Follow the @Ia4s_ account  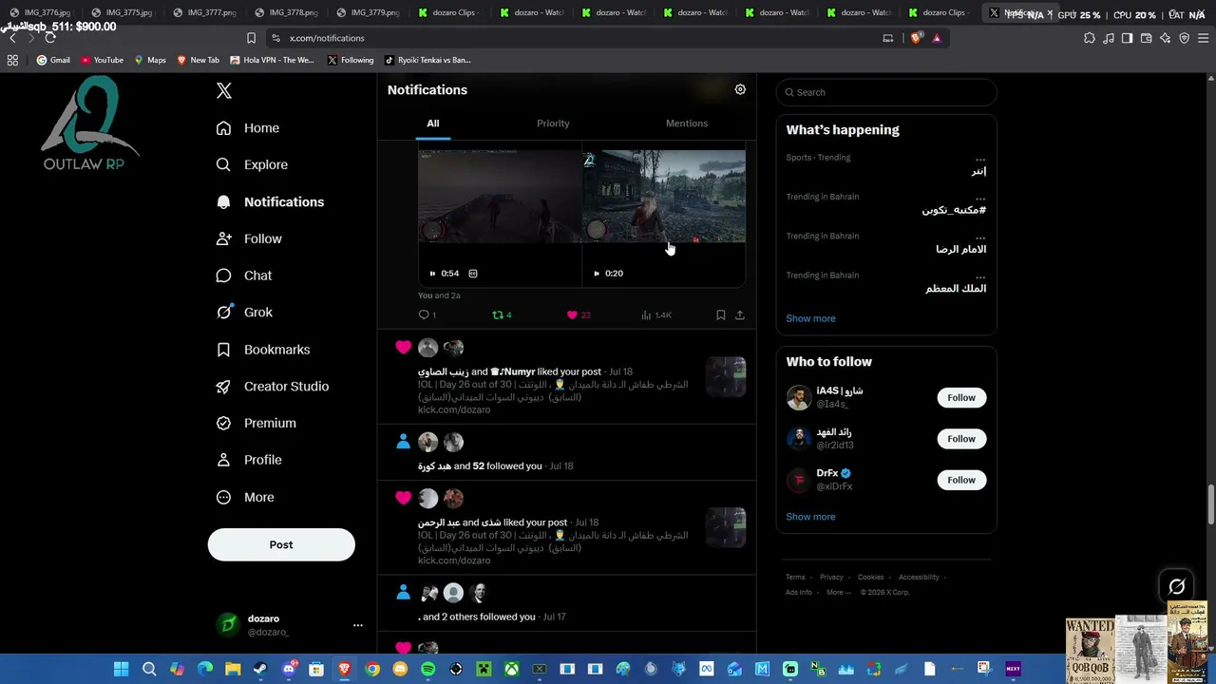tap(961, 398)
